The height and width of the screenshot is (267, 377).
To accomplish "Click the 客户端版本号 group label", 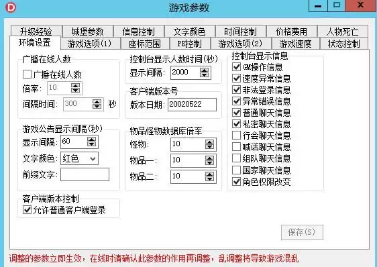I will [x=154, y=91].
